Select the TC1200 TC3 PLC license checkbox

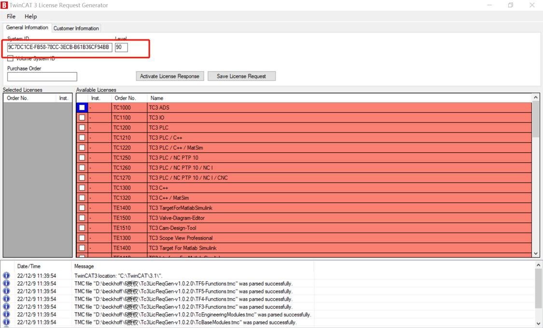82,128
